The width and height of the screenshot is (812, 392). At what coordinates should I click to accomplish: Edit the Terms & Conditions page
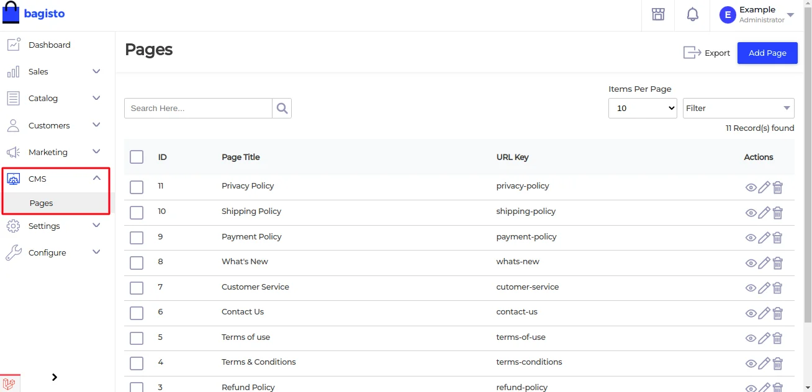pyautogui.click(x=764, y=363)
